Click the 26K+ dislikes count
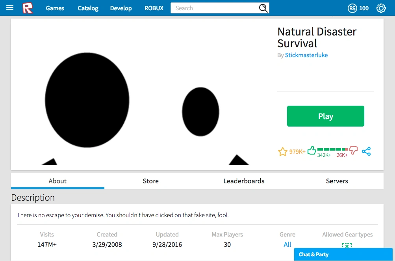 point(342,155)
